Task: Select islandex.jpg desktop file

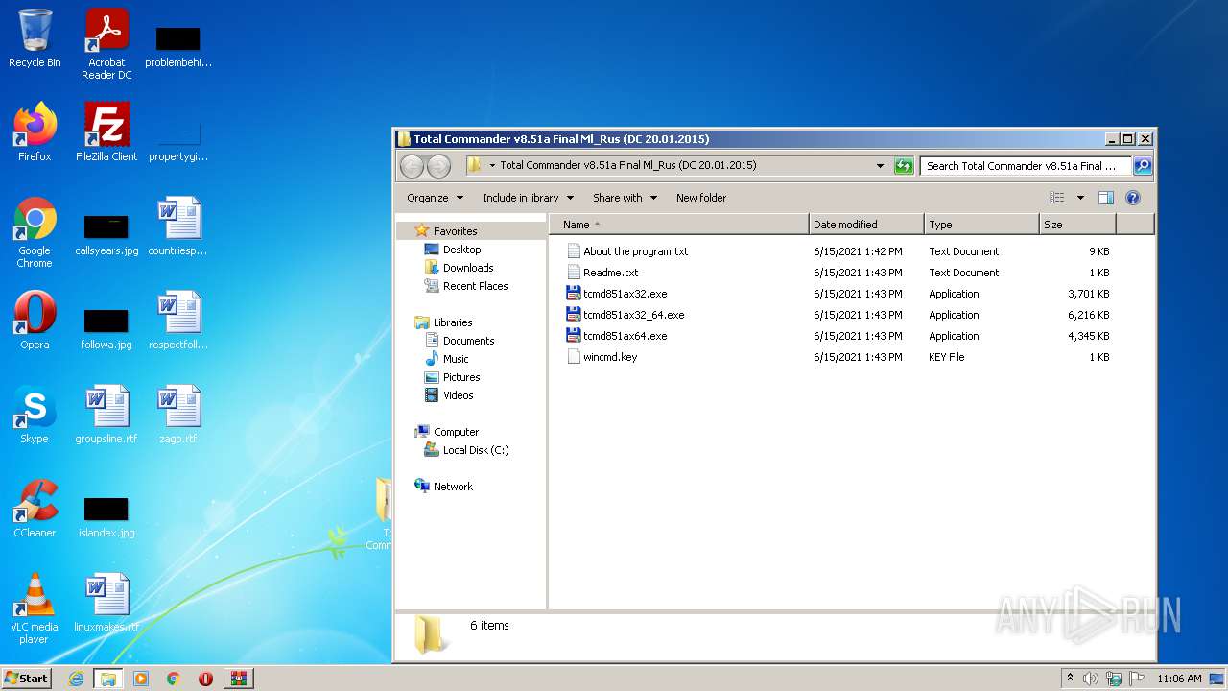Action: click(x=106, y=518)
